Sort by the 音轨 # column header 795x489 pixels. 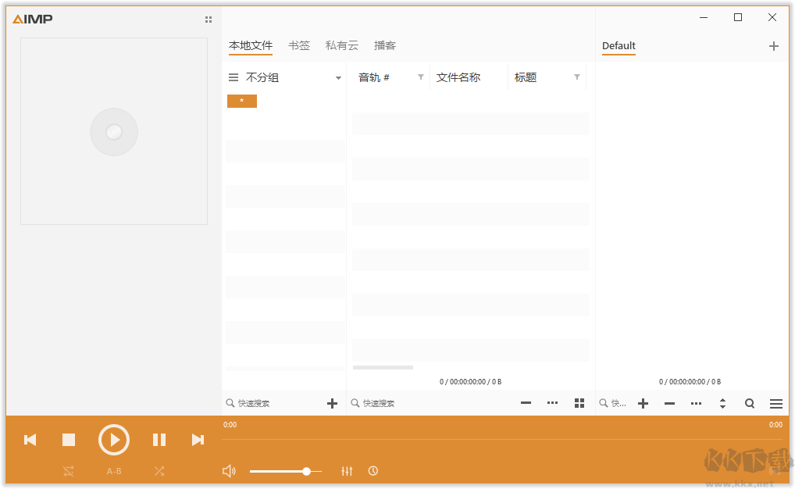[373, 77]
